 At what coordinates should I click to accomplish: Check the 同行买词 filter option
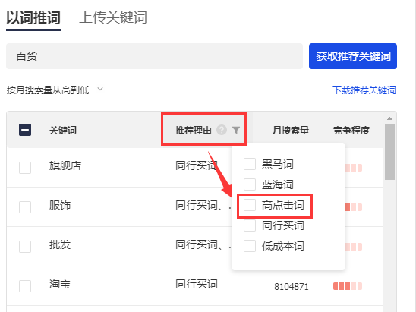pos(250,225)
